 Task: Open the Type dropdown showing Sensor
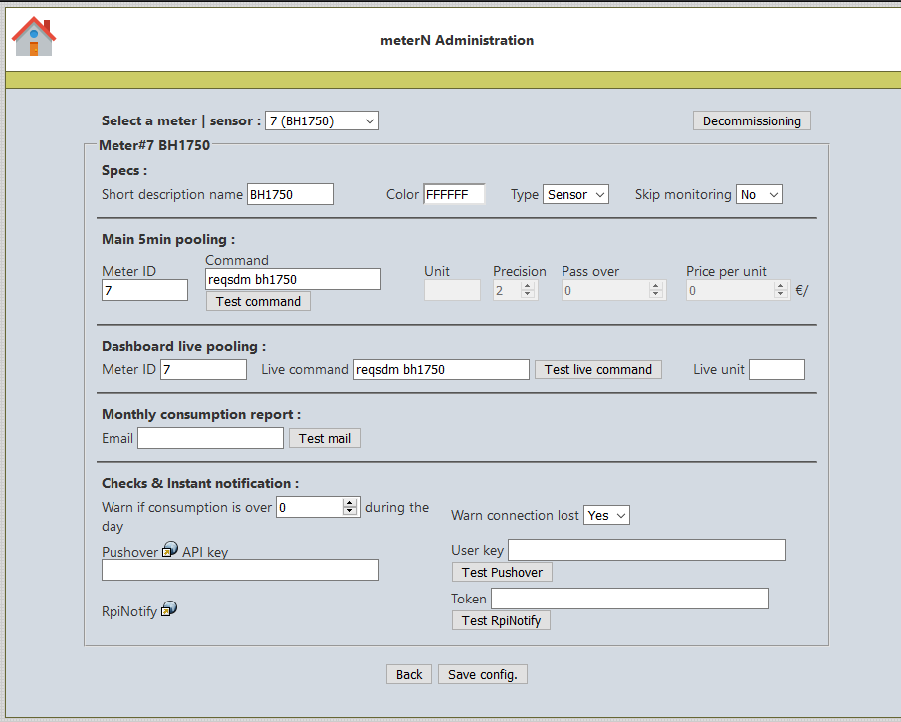click(x=575, y=195)
